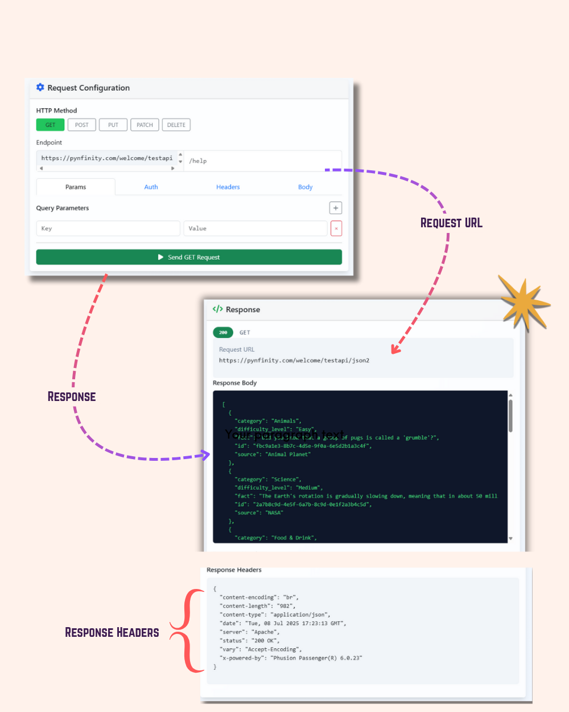Screen dimensions: 569x712
Task: Remove the parameter row with red x
Action: tap(336, 228)
